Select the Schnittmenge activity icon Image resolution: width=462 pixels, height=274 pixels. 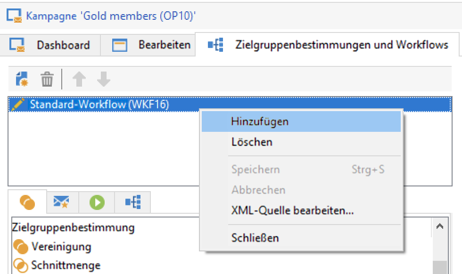pos(21,265)
